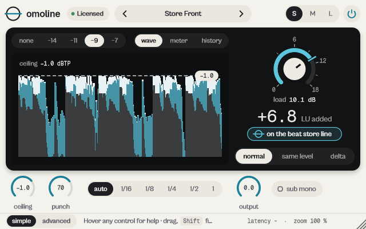Click the green license indicator dot

coord(73,14)
